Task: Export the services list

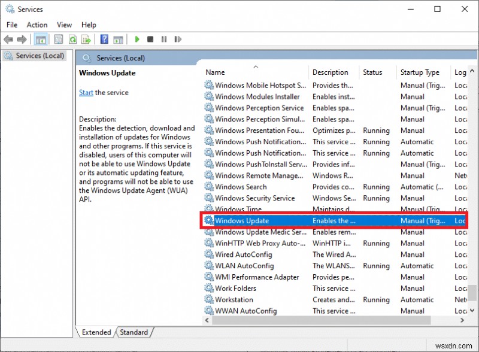Action: pos(87,39)
